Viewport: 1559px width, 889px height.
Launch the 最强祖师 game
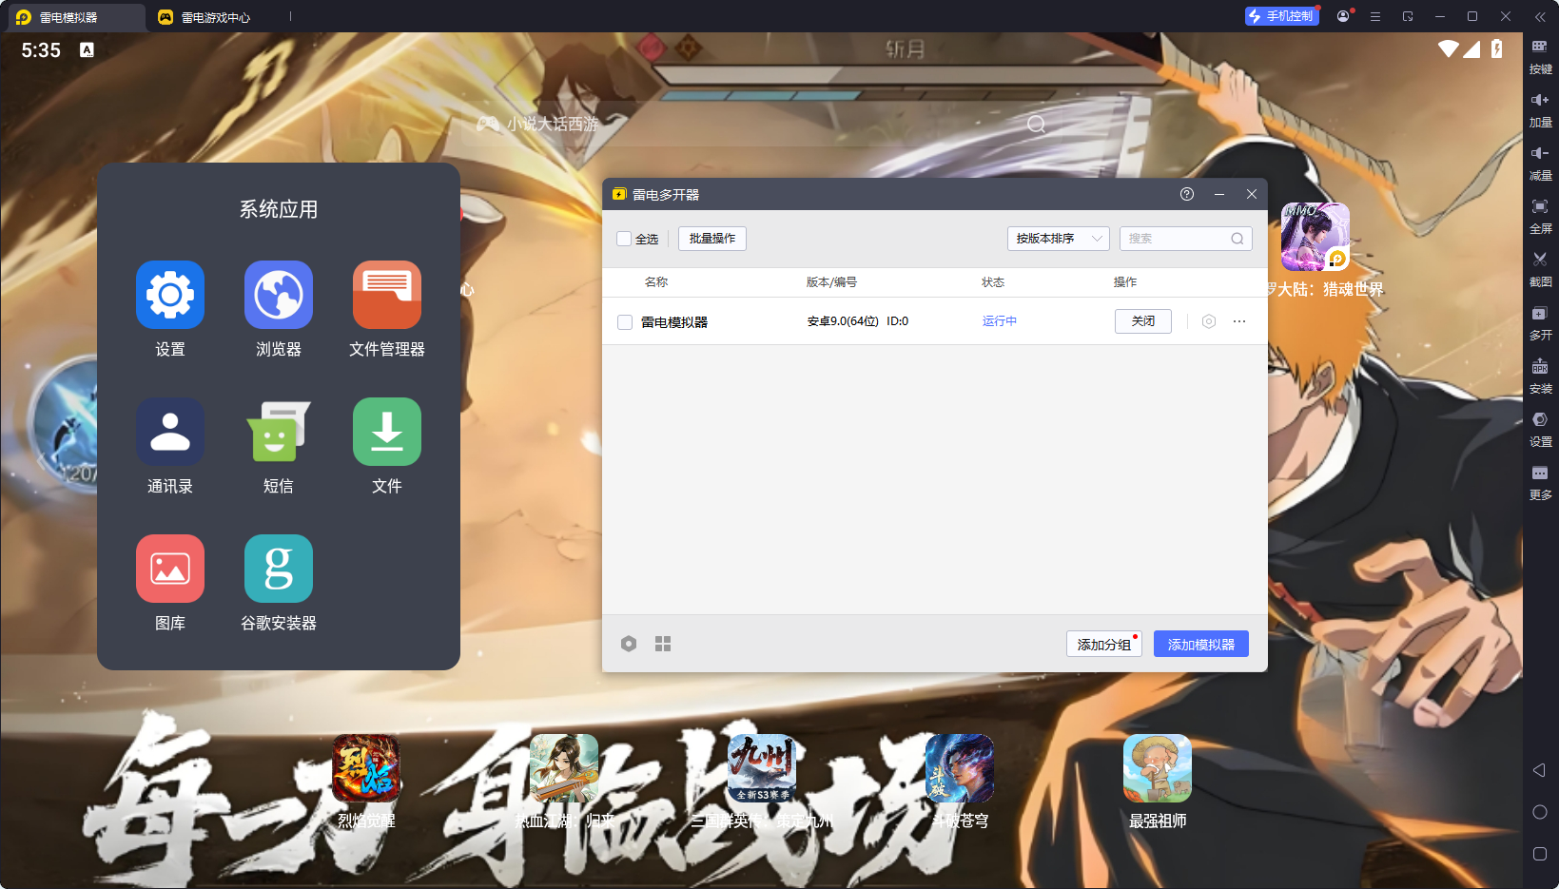pyautogui.click(x=1158, y=768)
